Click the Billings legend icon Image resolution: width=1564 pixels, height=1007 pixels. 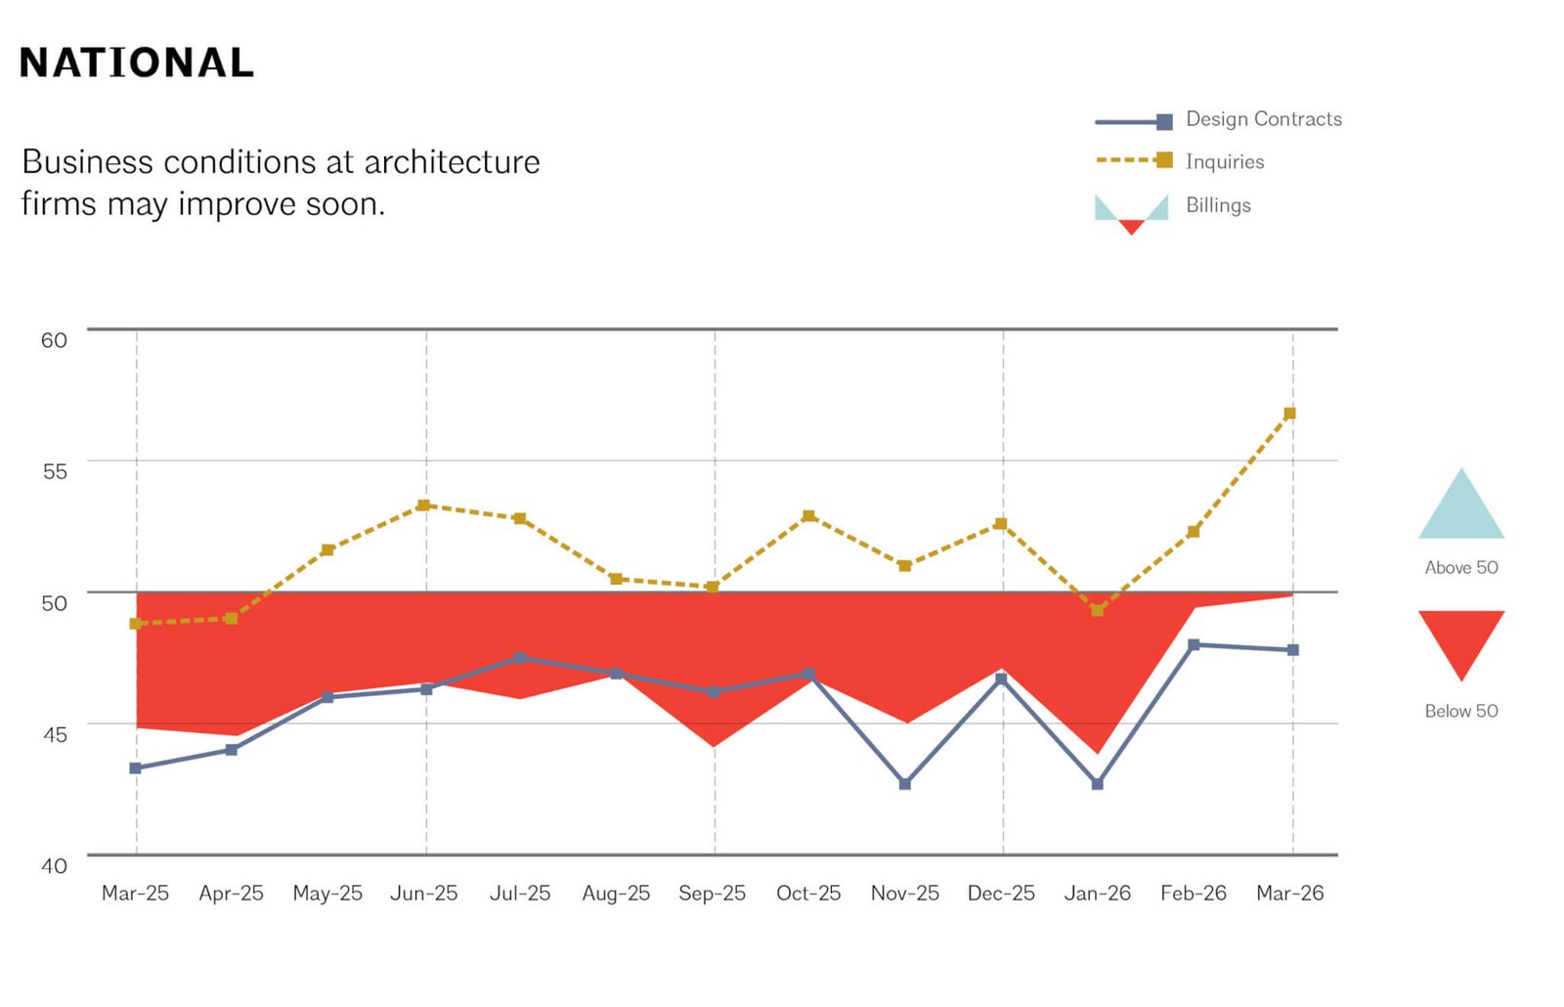(1131, 212)
